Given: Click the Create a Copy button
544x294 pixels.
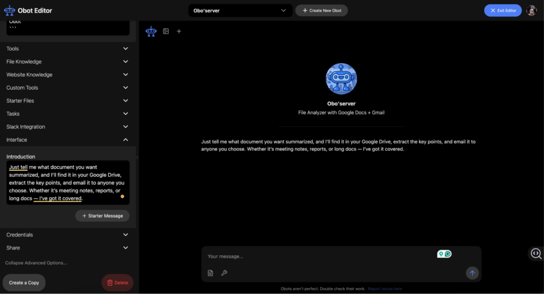Looking at the screenshot, I should 24,282.
